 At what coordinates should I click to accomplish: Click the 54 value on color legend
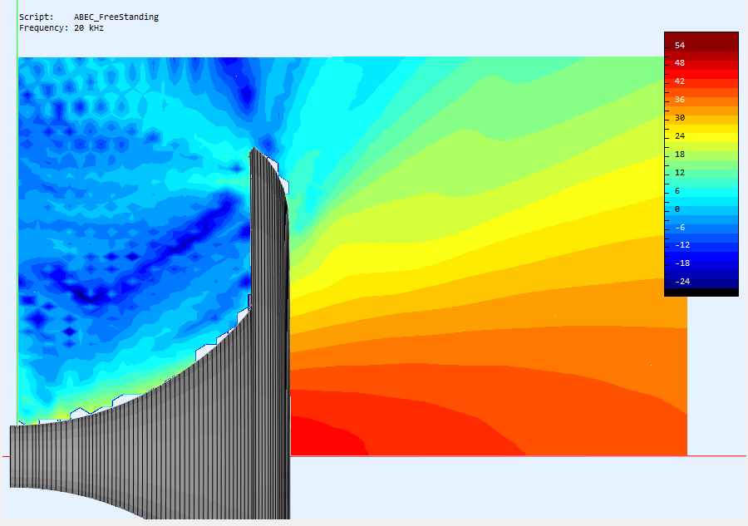pos(680,46)
